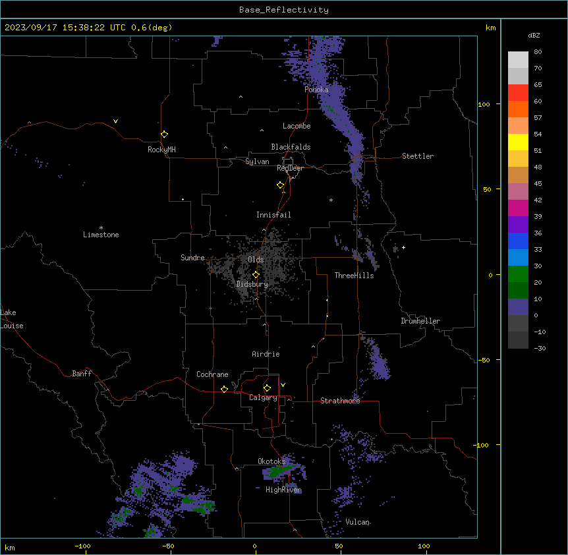The height and width of the screenshot is (555, 568).
Task: Click the Lacombe city label
Action: point(297,126)
